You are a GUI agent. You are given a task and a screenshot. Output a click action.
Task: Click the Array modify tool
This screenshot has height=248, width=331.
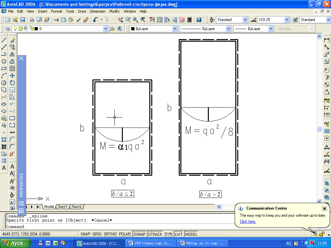click(12, 68)
